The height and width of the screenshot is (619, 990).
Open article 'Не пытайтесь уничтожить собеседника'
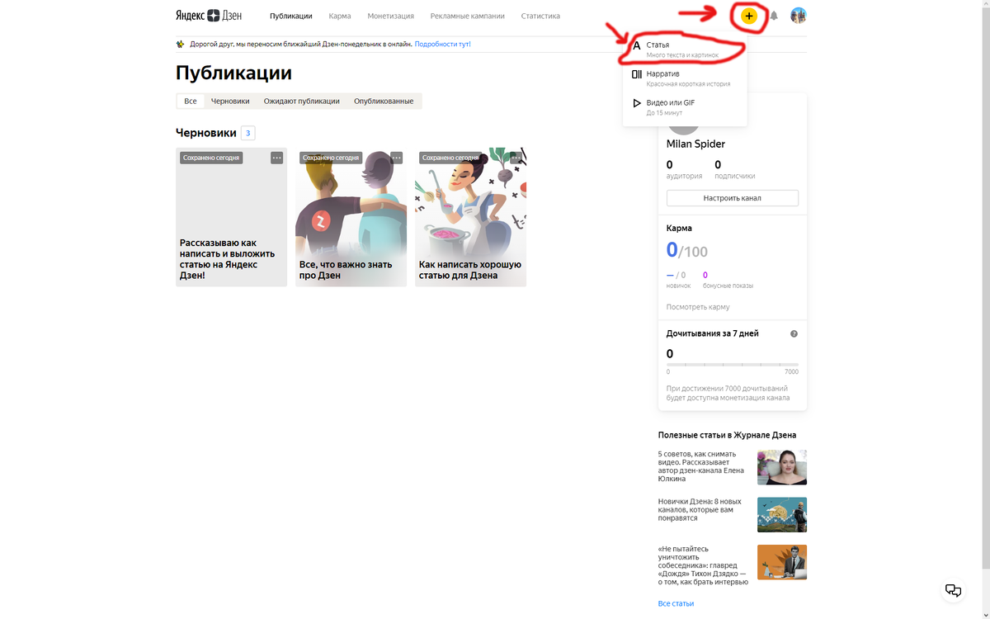702,565
